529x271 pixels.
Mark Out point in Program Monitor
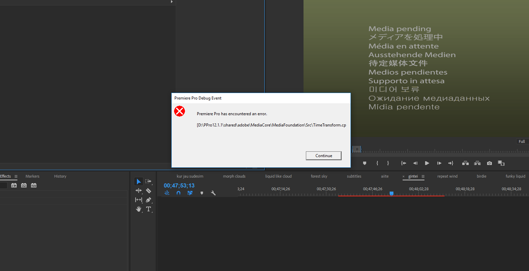388,163
